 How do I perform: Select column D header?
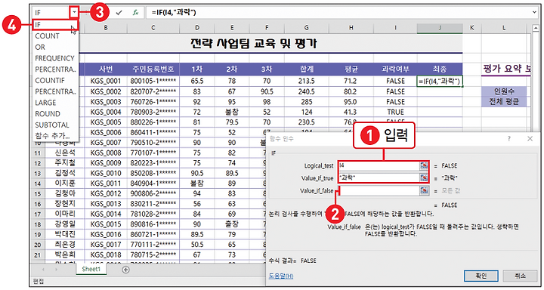click(x=196, y=28)
